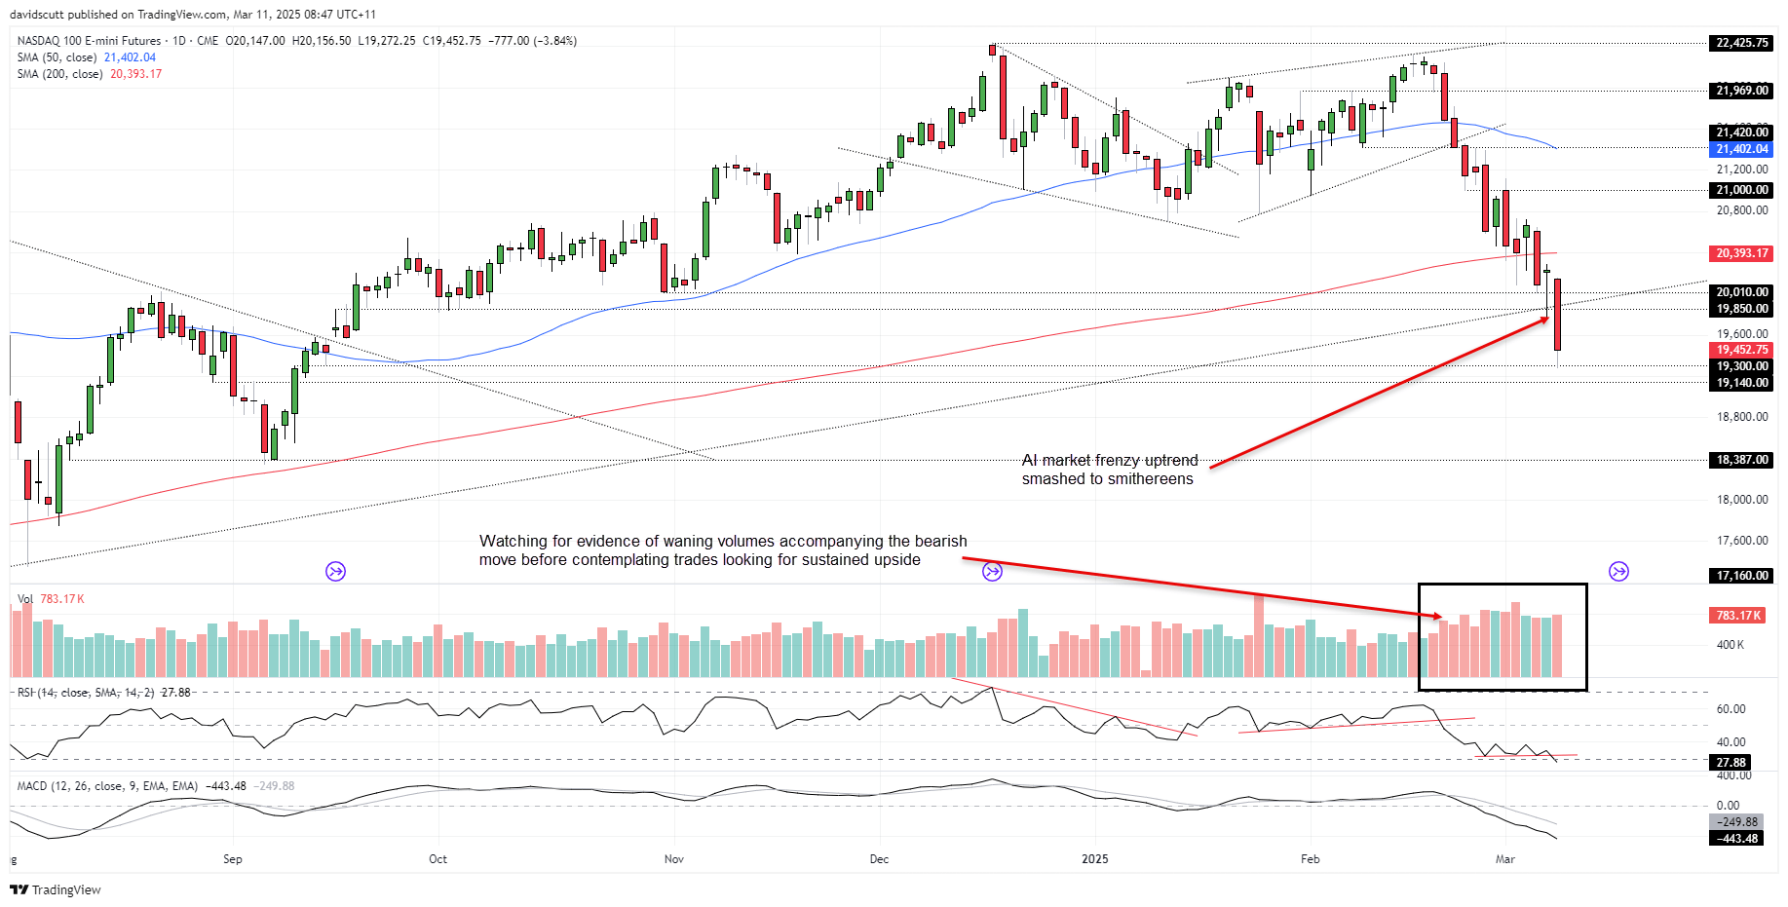Select the 'Vol' volume indicator legend
The height and width of the screenshot is (907, 1788).
point(25,599)
